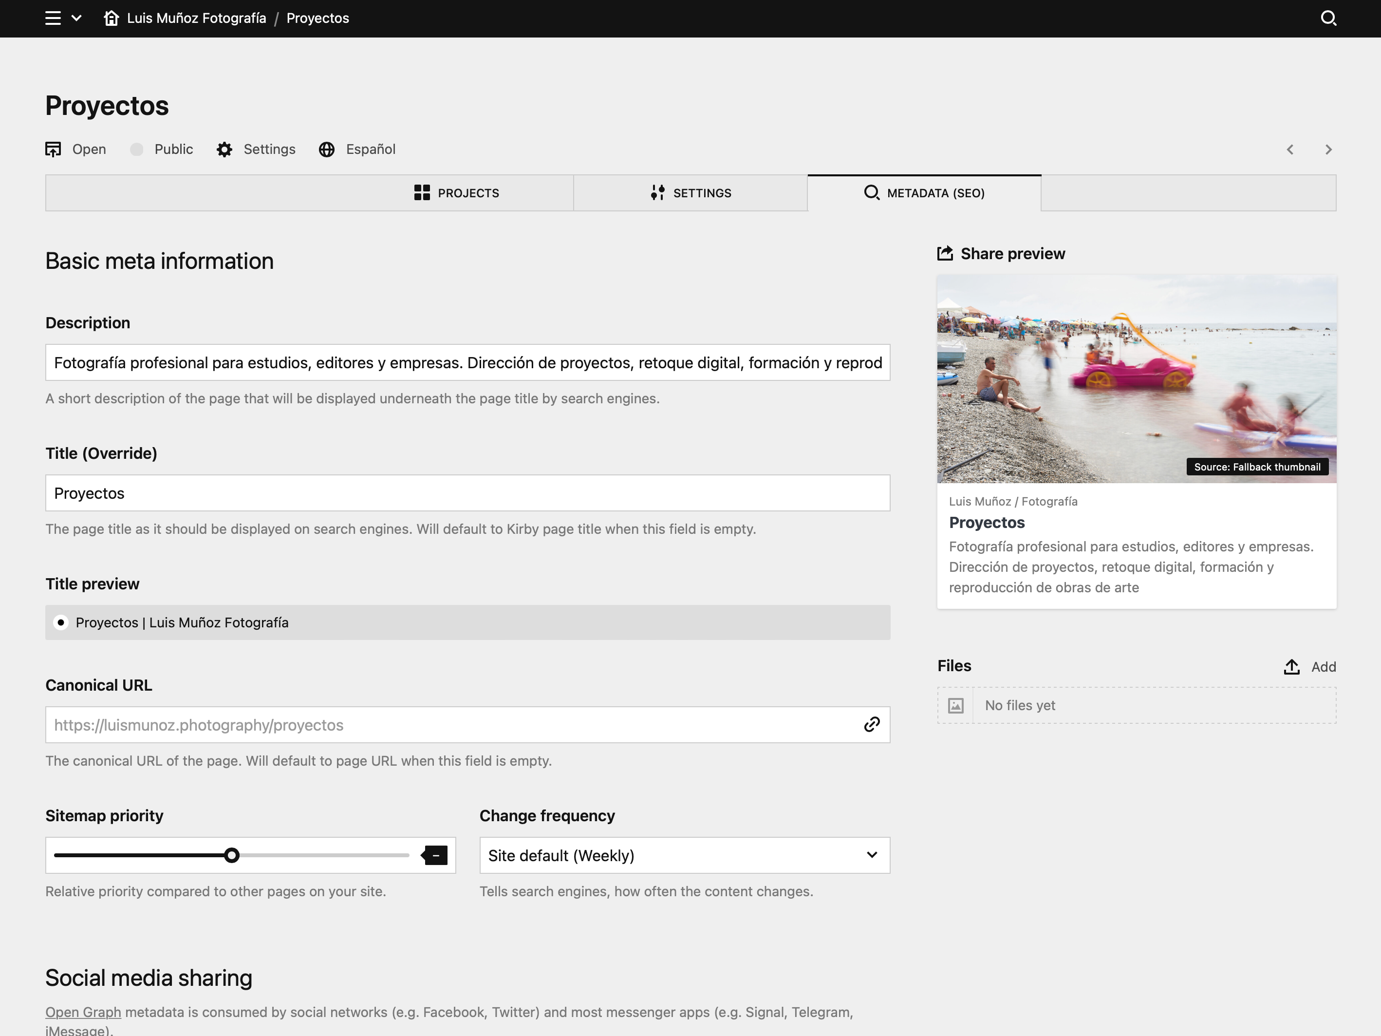Navigate to the next page with the arrow
Viewport: 1381px width, 1036px height.
[x=1328, y=149]
